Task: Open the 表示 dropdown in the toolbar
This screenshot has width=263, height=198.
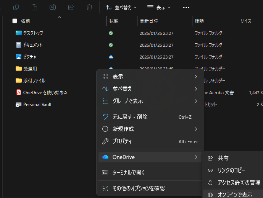Action: point(159,7)
